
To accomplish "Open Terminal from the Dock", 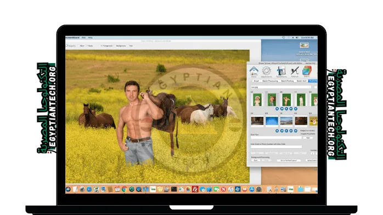I will pos(174,189).
